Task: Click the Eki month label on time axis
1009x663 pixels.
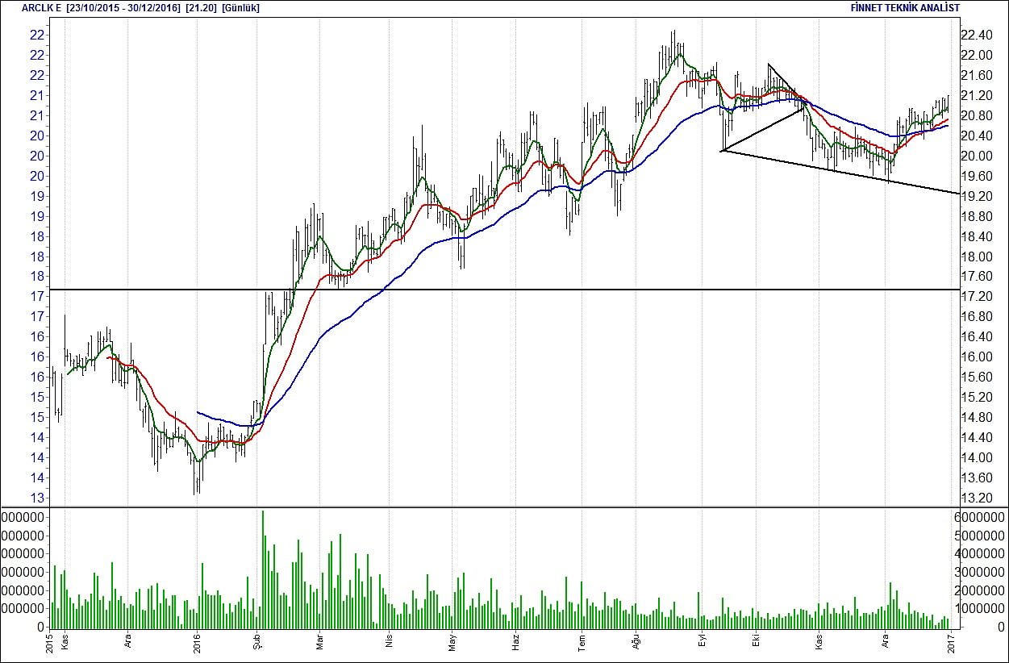Action: coord(756,641)
